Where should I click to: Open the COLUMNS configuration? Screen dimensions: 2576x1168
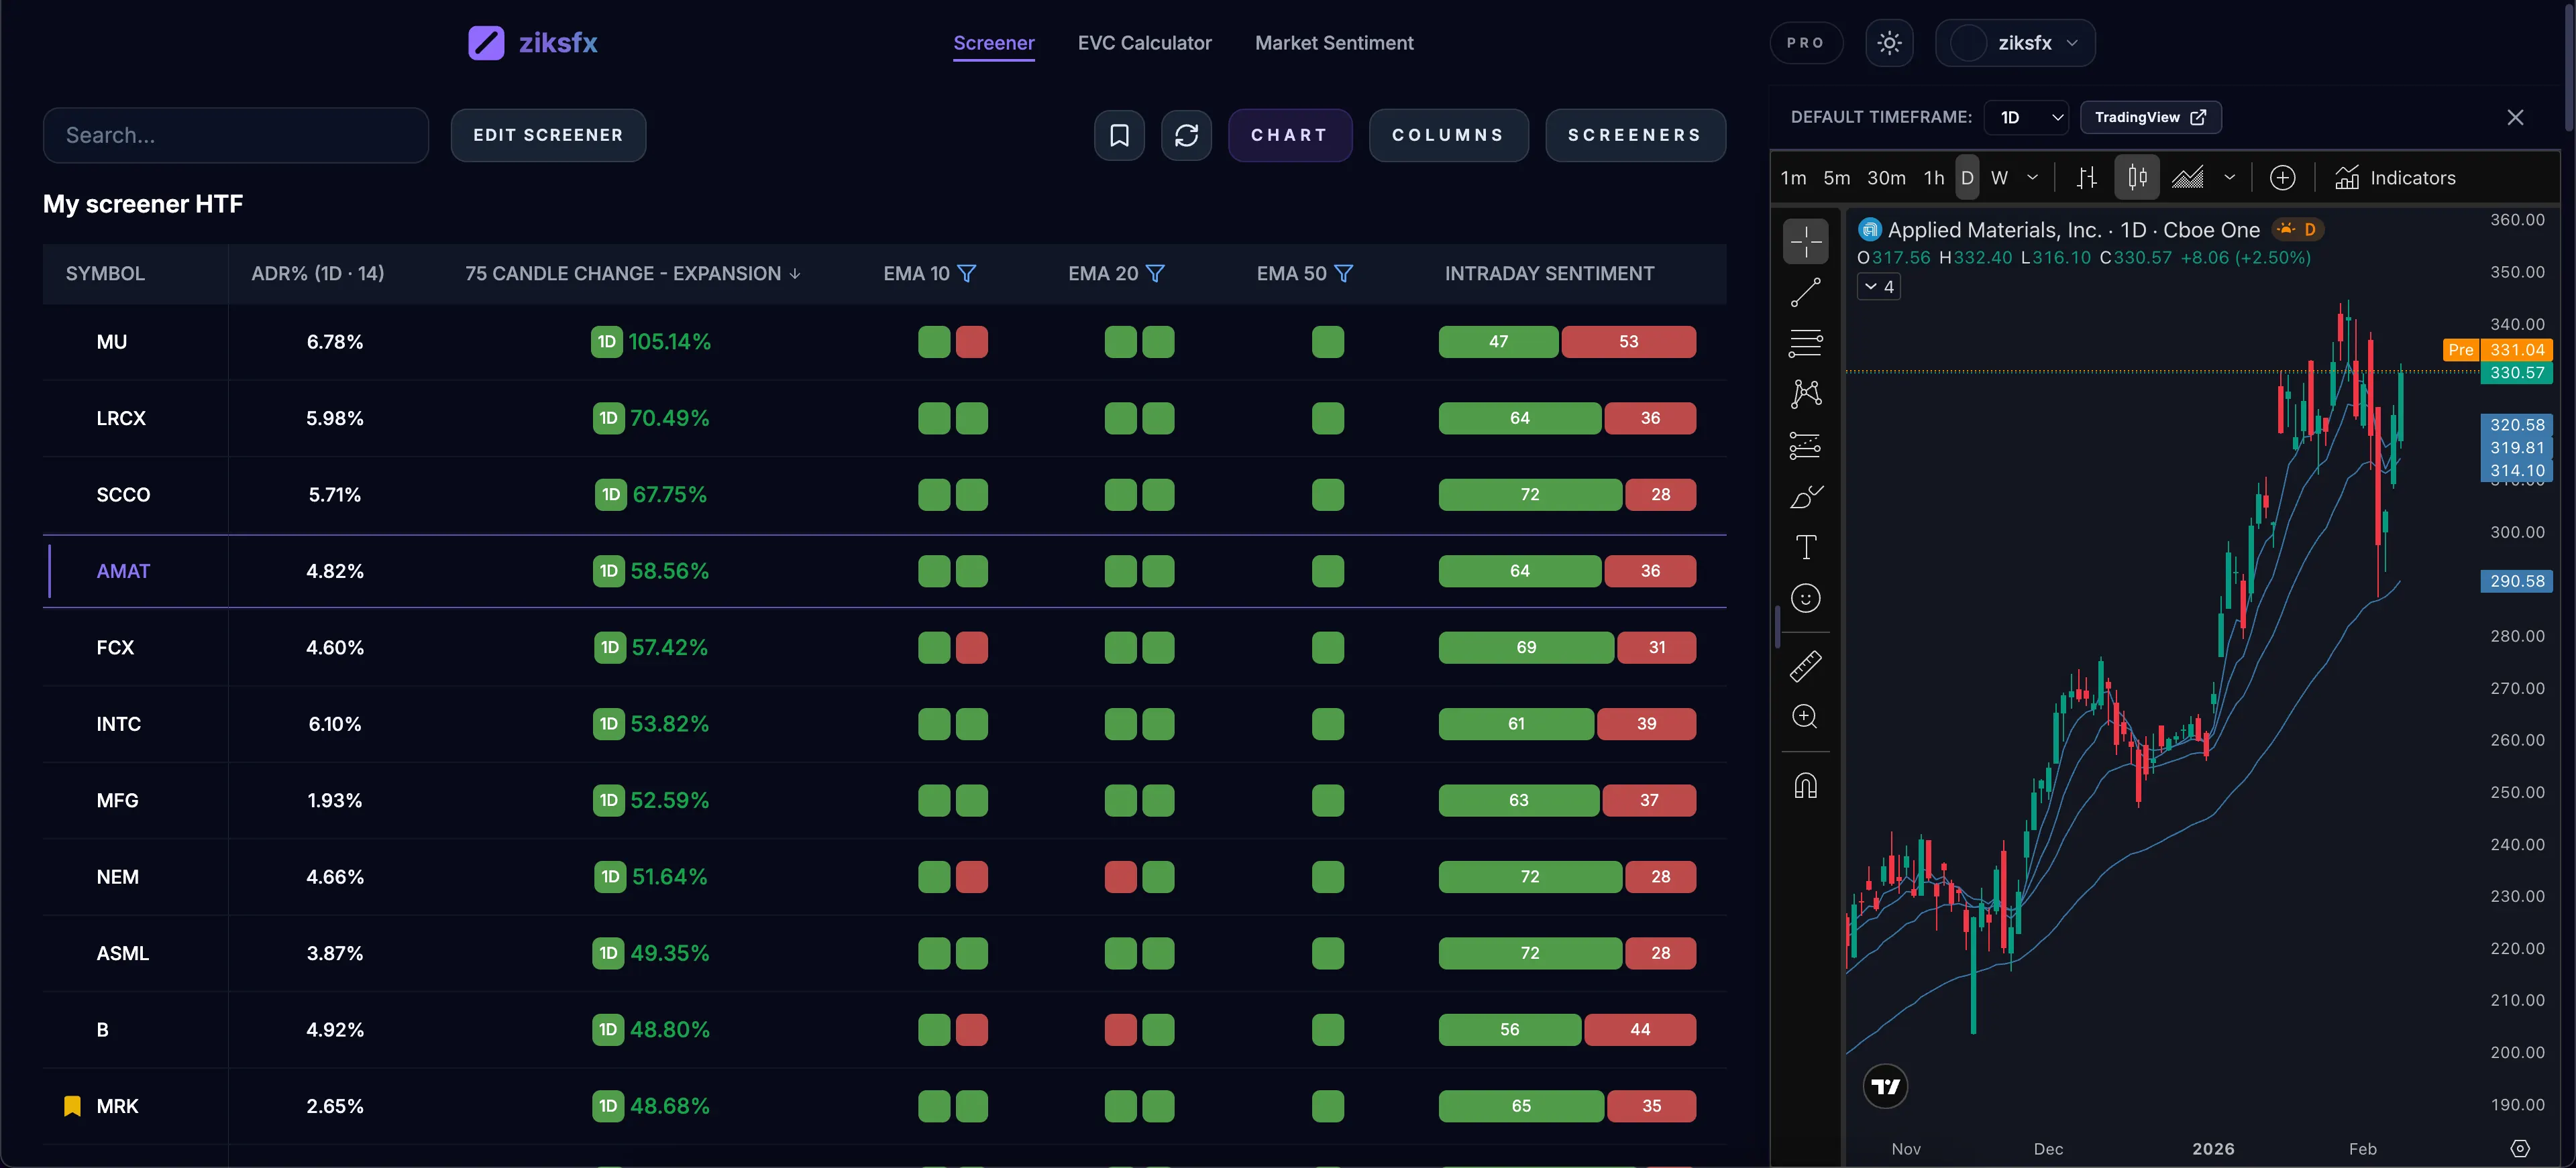tap(1448, 135)
